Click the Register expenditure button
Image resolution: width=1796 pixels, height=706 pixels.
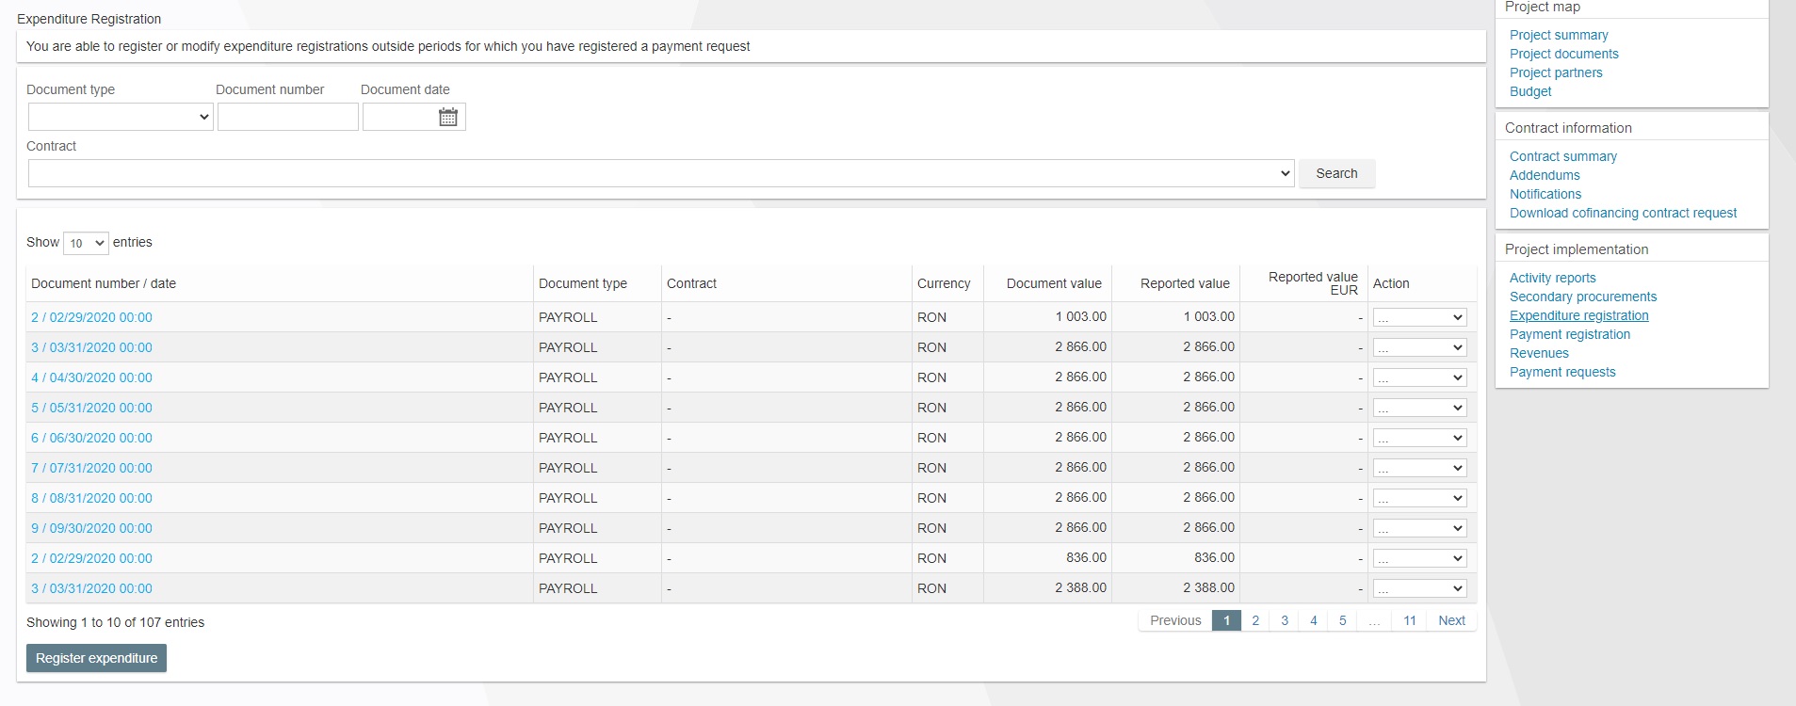point(96,658)
